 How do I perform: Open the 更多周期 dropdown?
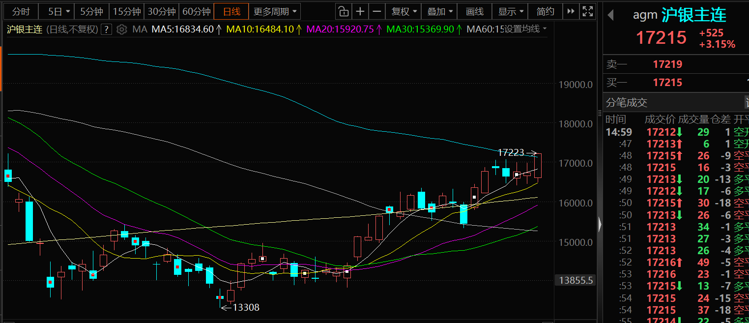(x=275, y=11)
